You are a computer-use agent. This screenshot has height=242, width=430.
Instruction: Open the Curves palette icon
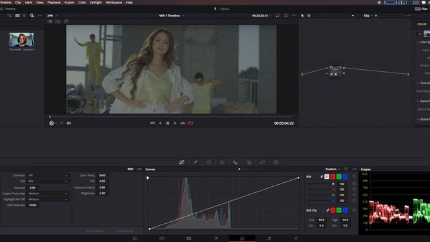click(x=182, y=163)
